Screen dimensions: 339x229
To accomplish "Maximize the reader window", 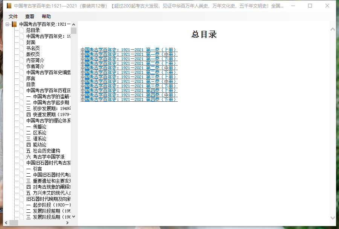I will tap(310, 6).
